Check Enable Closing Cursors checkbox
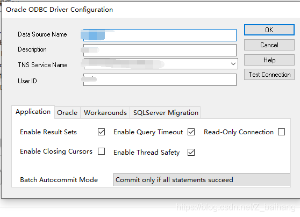 [101, 151]
